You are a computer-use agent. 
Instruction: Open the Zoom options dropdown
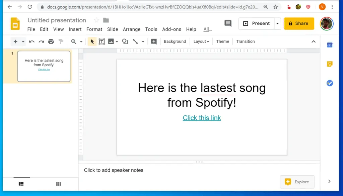point(81,41)
